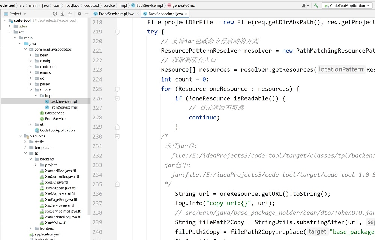Image resolution: width=375 pixels, height=240 pixels.
Task: Select XxxMapper.xml.ftl template file
Action: (x=60, y=194)
